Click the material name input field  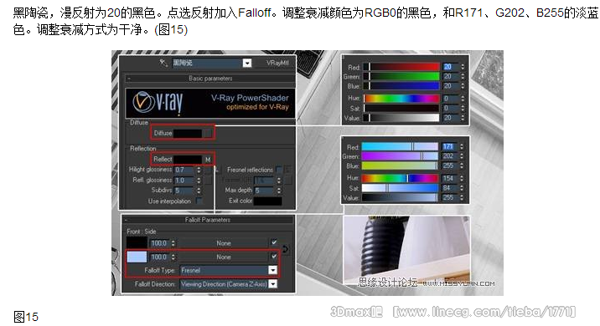click(x=207, y=63)
